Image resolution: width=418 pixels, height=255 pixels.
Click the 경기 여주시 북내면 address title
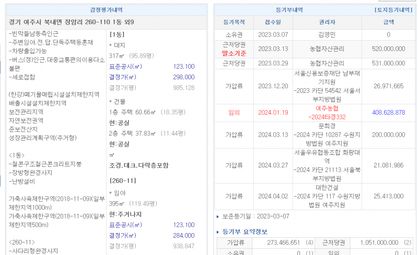click(x=72, y=22)
